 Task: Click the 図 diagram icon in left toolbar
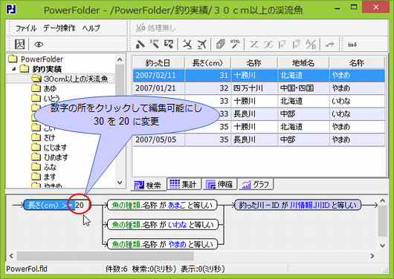click(x=19, y=45)
